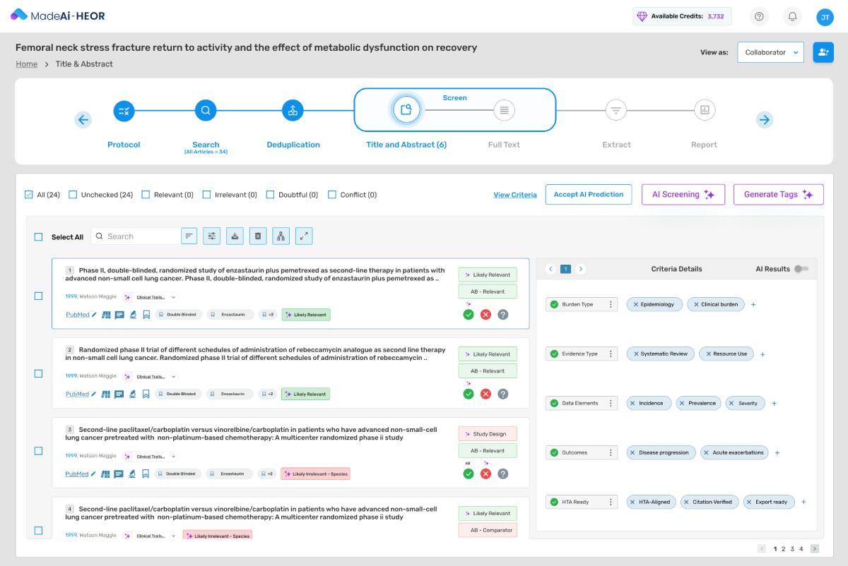Click the expand fullscreen icon in toolbar

[x=304, y=236]
